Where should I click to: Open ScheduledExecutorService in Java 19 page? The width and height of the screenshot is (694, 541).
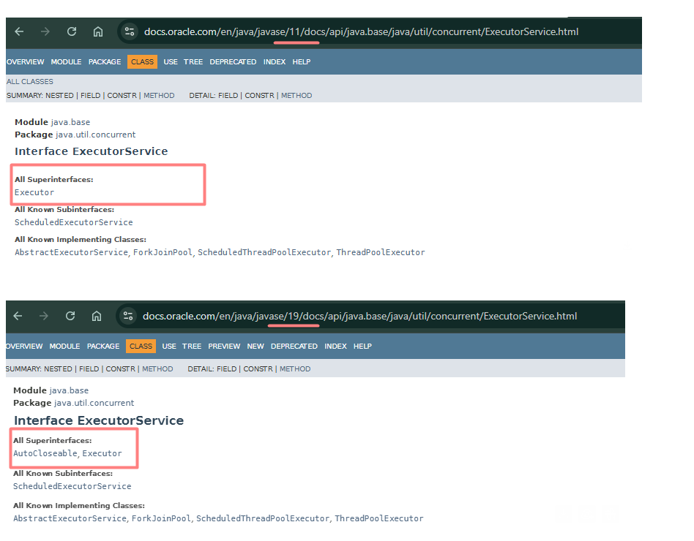tap(72, 486)
